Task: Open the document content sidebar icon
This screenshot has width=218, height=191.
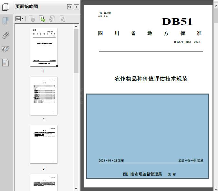Action: (5, 63)
